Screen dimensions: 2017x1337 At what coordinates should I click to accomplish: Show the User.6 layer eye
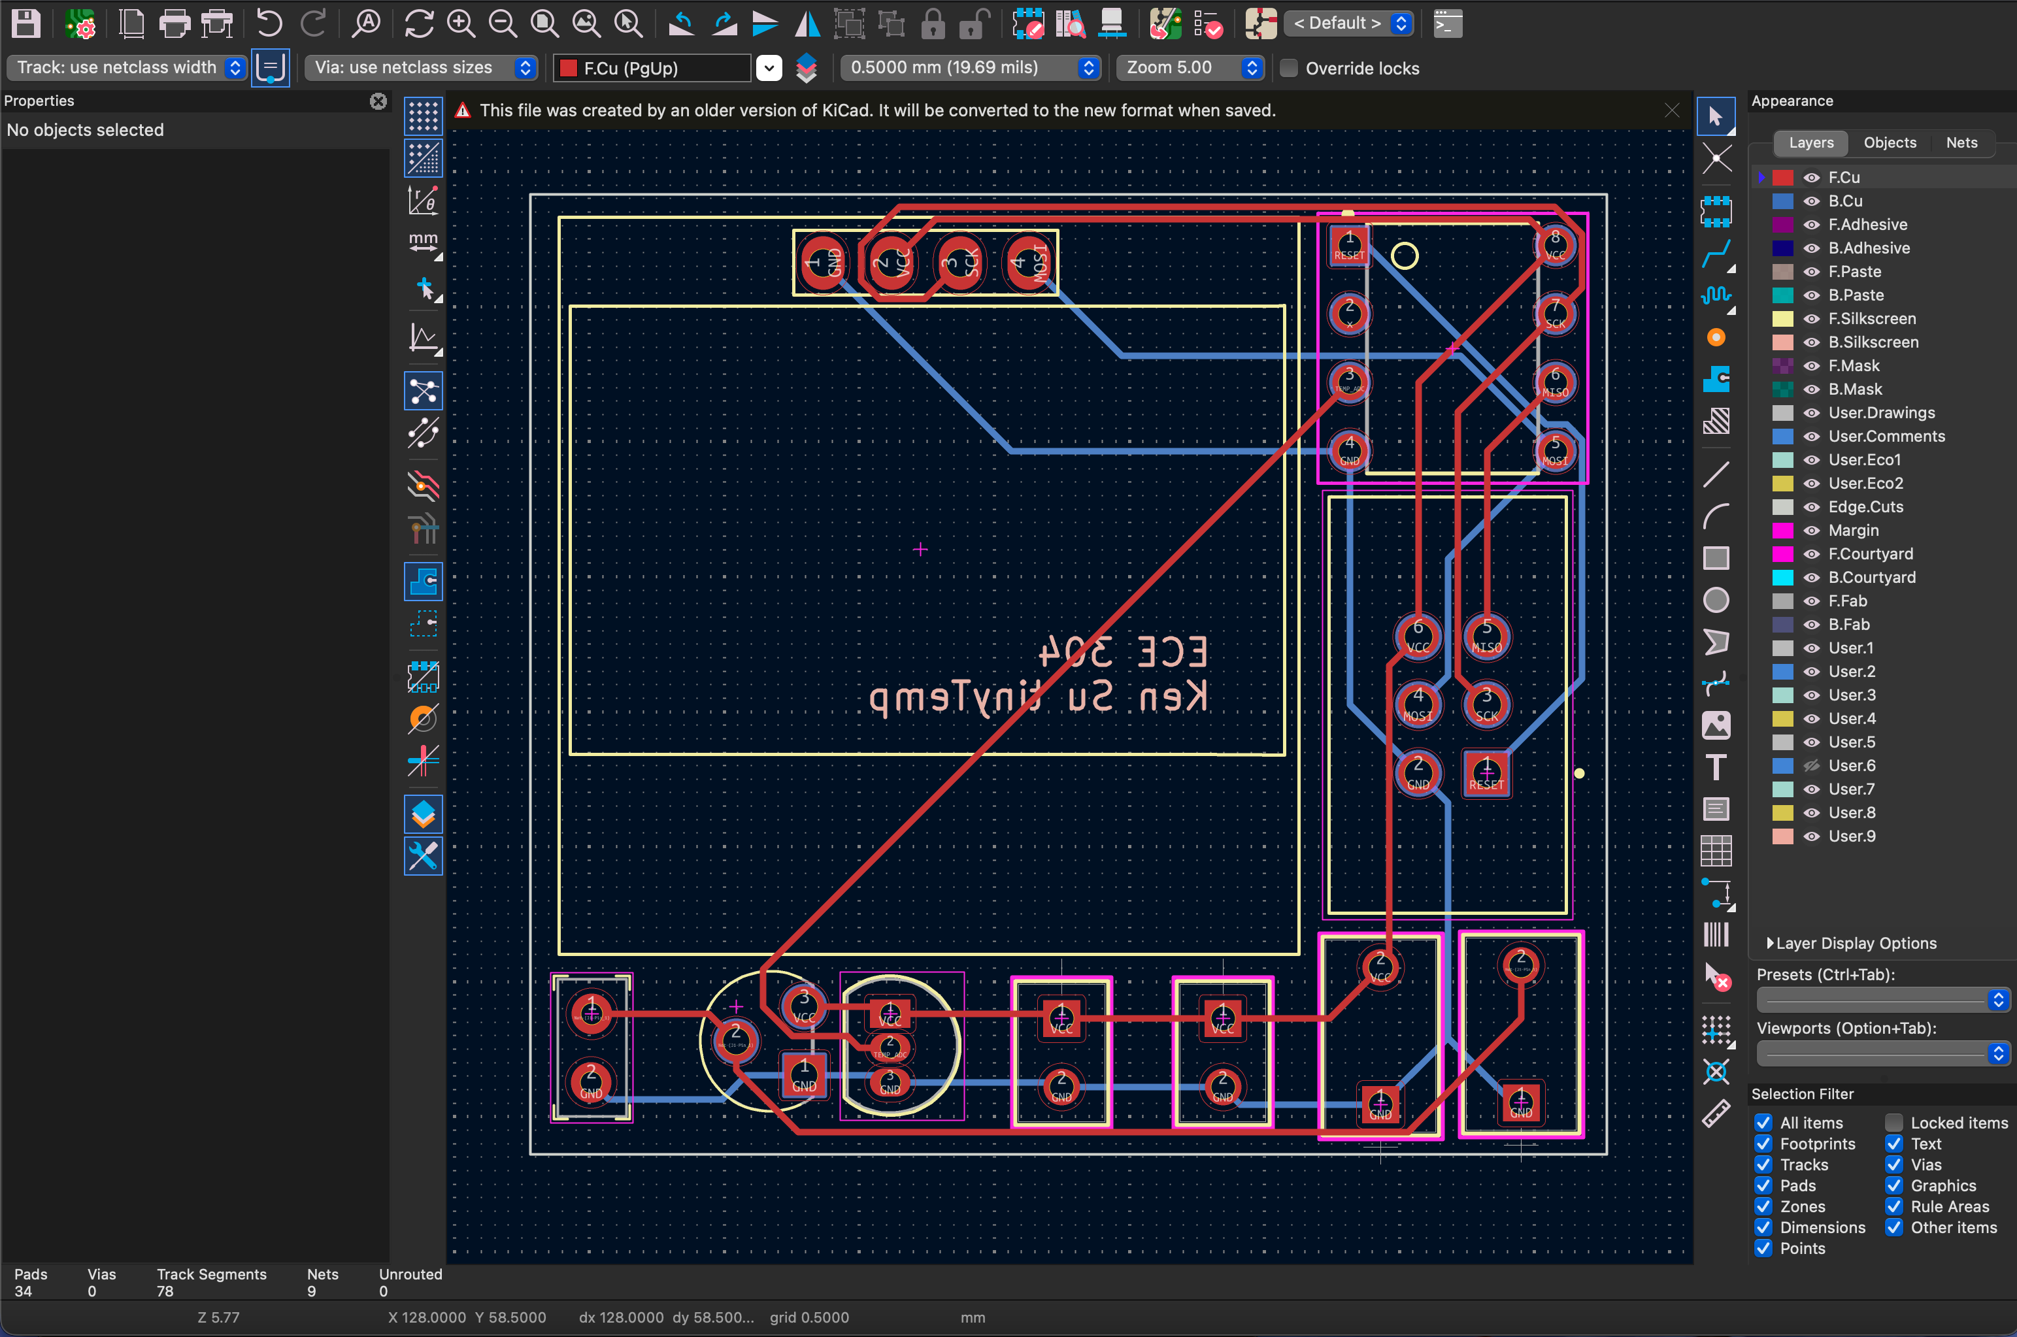tap(1812, 766)
